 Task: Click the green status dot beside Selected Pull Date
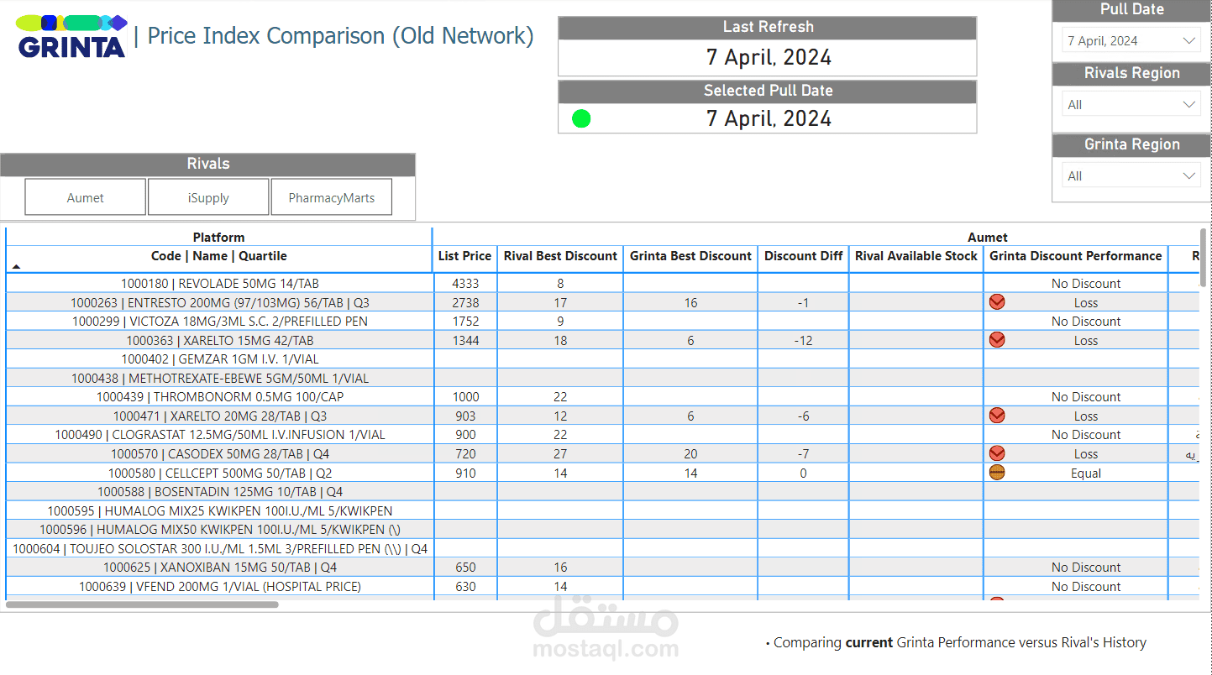(x=581, y=118)
